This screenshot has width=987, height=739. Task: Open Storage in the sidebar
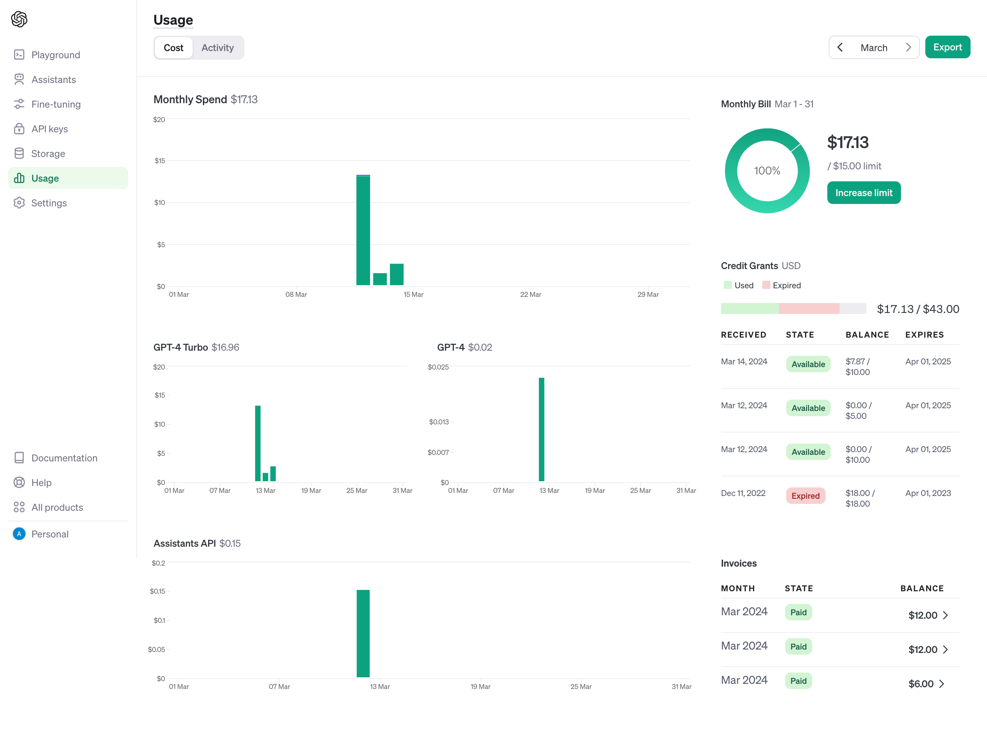(68, 154)
